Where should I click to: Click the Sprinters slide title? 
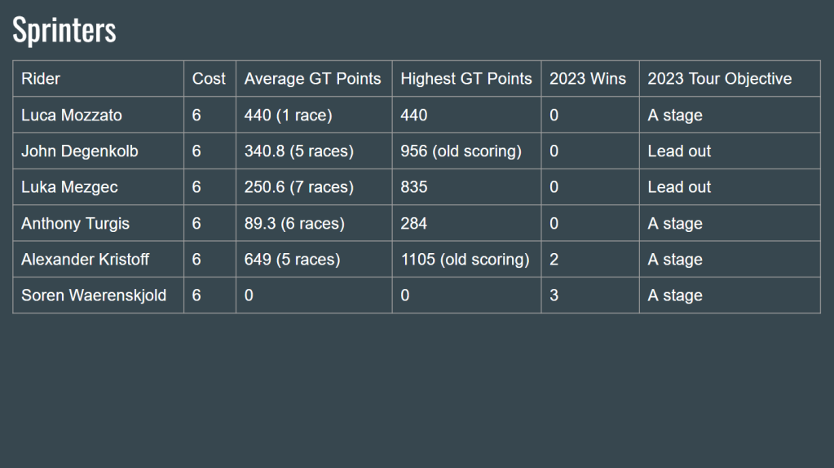point(64,30)
